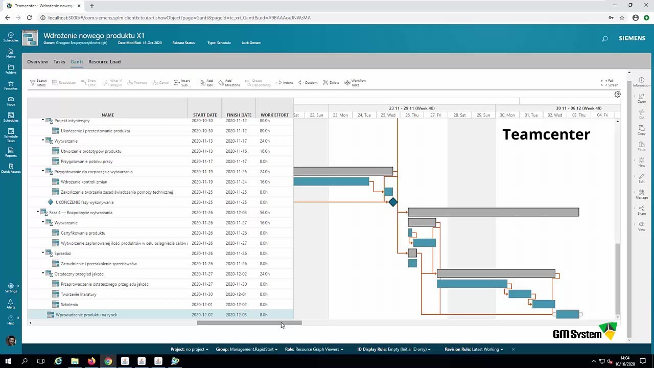Indent the selected task
This screenshot has height=368, width=654.
tap(285, 82)
